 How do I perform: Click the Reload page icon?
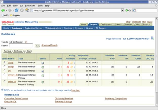(17, 10)
